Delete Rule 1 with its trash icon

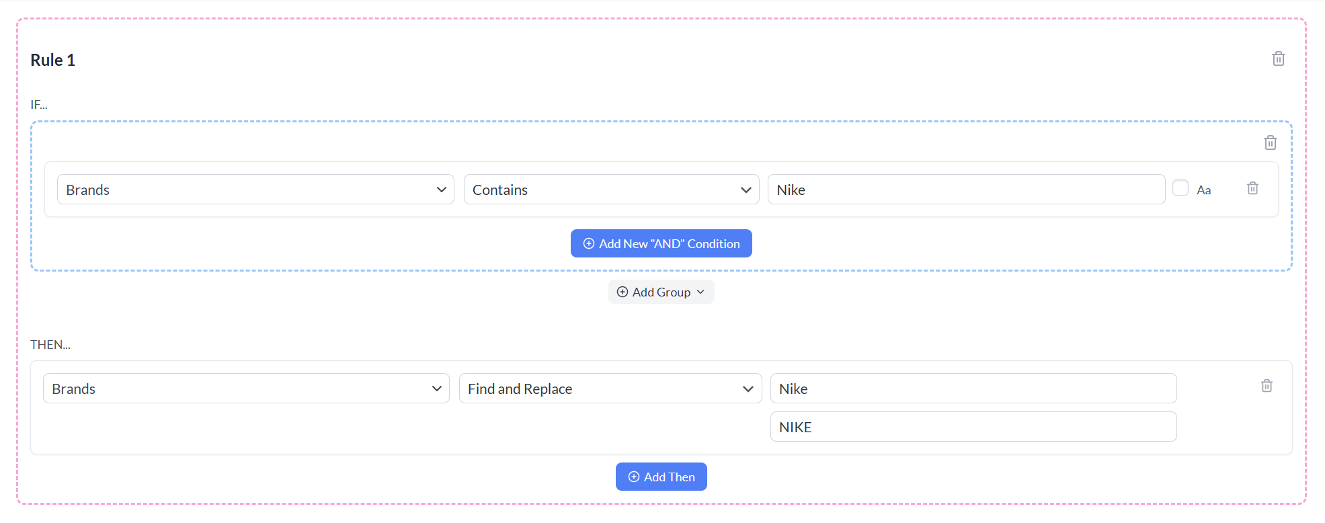tap(1279, 59)
